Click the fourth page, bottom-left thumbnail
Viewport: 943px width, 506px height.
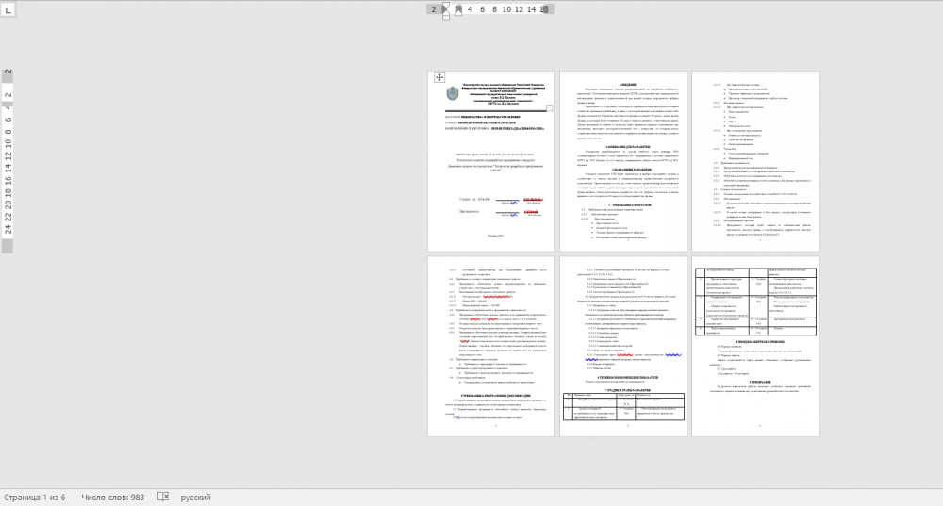490,346
